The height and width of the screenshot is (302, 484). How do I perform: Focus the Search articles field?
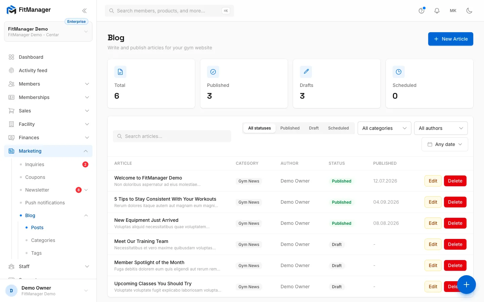172,136
